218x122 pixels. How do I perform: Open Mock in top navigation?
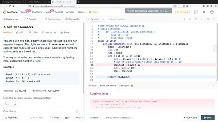pos(48,12)
